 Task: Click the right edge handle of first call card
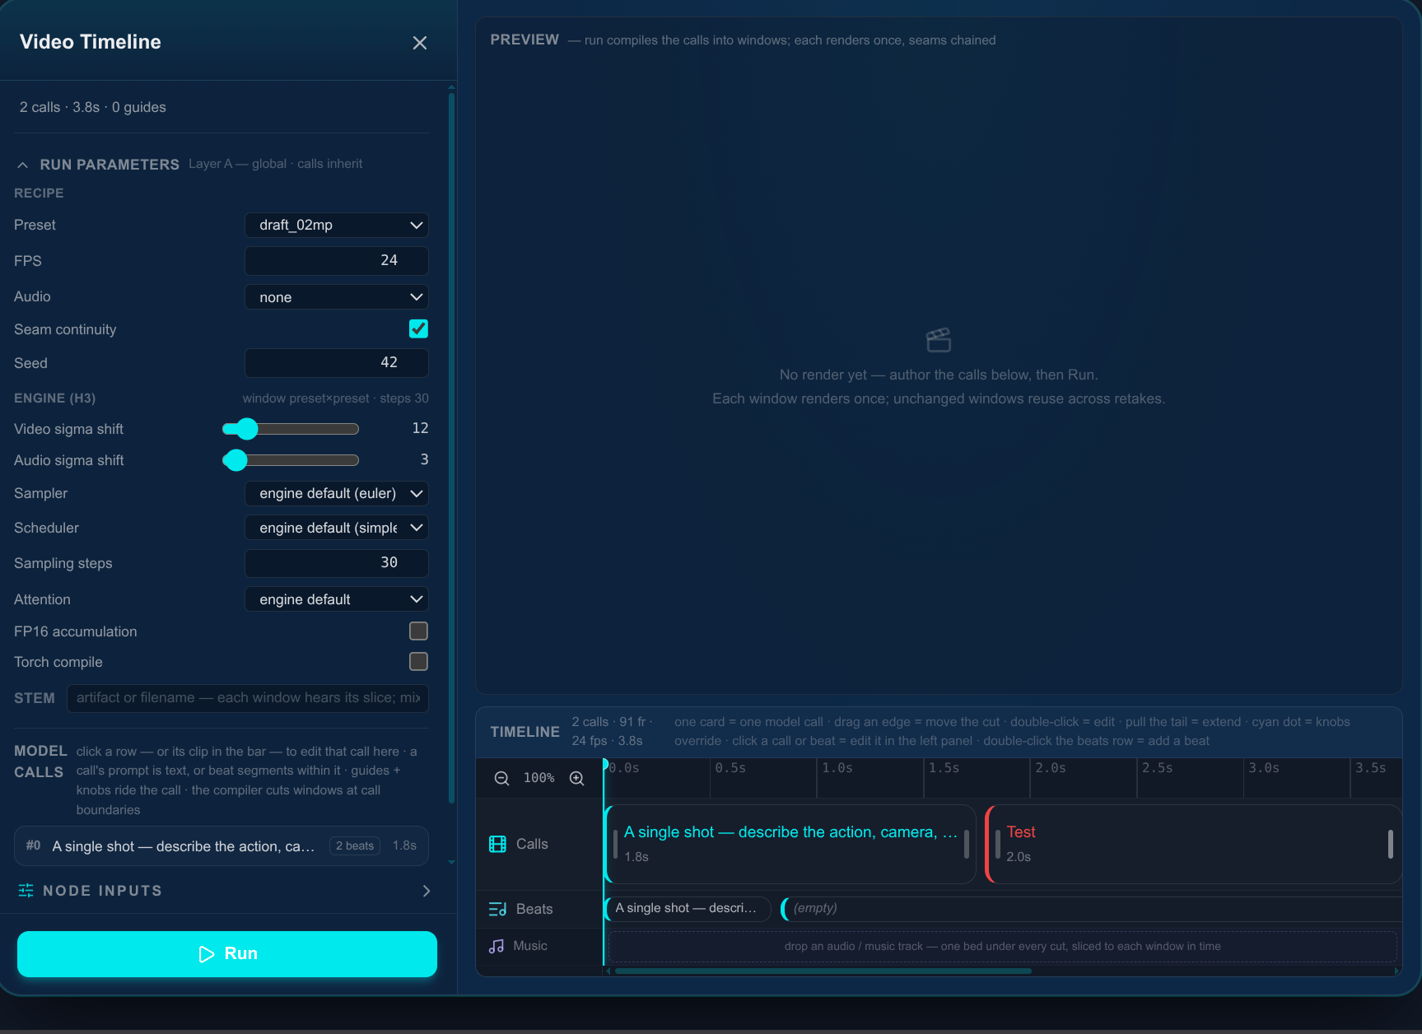[966, 844]
